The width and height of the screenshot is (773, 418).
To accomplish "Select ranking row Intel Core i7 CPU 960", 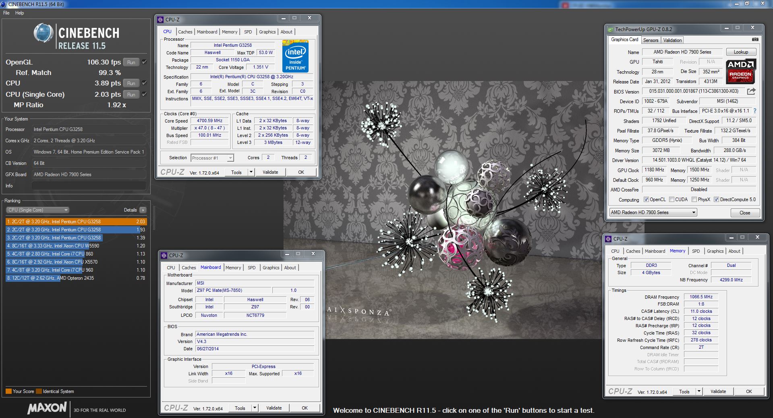I will (76, 270).
